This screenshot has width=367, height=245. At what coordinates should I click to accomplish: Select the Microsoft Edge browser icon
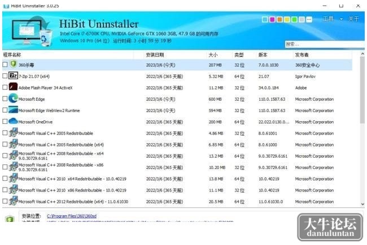click(13, 99)
